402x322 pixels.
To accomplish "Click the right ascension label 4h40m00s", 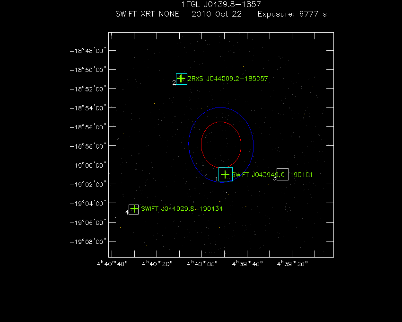I will [202, 263].
